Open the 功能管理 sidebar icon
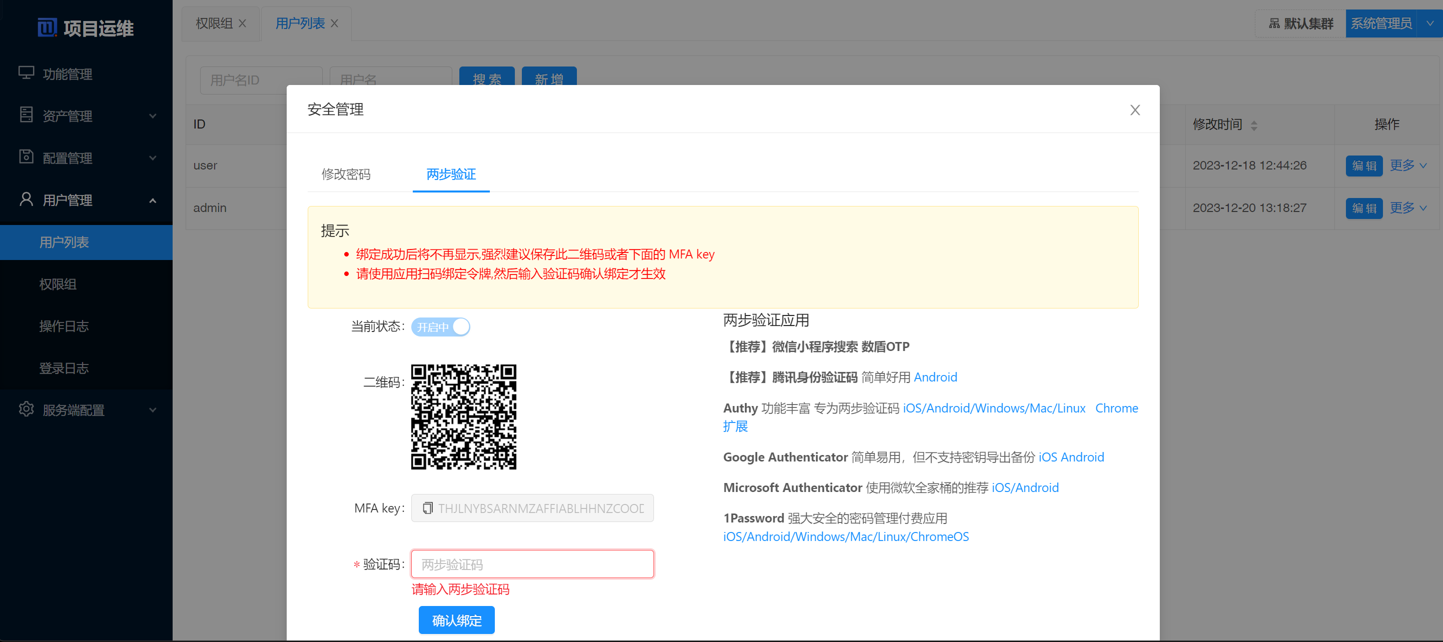Screen dimensions: 1443x642 pos(27,73)
